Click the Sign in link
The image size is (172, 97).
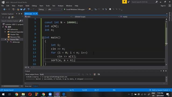pos(163,6)
